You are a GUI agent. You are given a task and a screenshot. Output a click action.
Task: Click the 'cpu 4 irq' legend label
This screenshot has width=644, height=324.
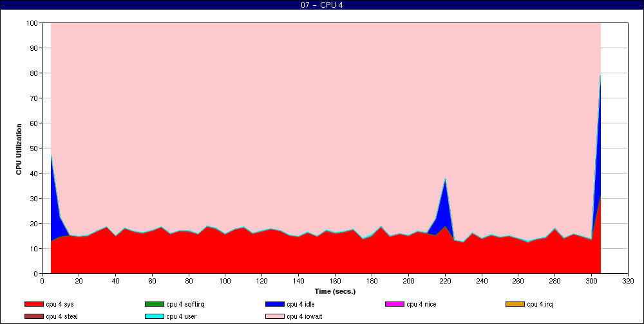point(540,305)
